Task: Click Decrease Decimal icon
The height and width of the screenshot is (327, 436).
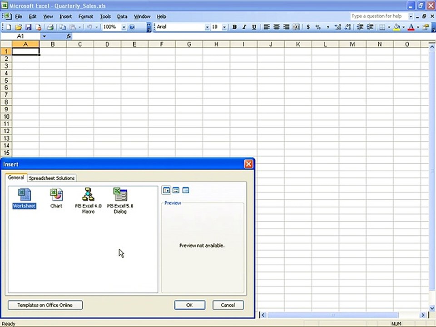Action: point(347,27)
